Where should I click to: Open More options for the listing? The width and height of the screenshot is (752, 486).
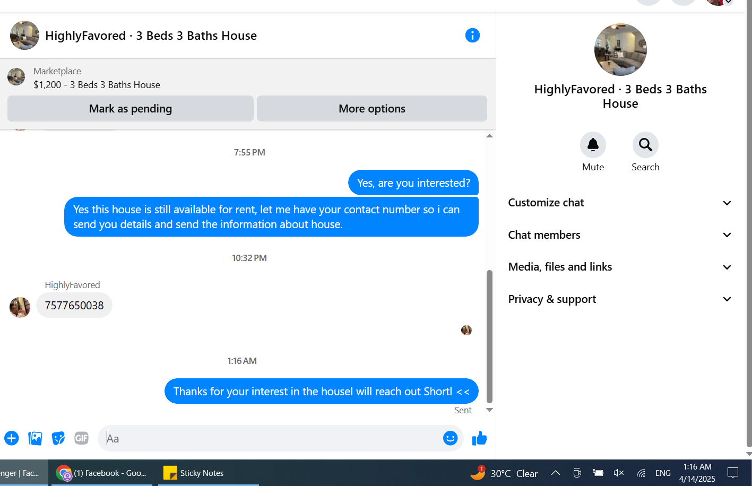click(372, 109)
